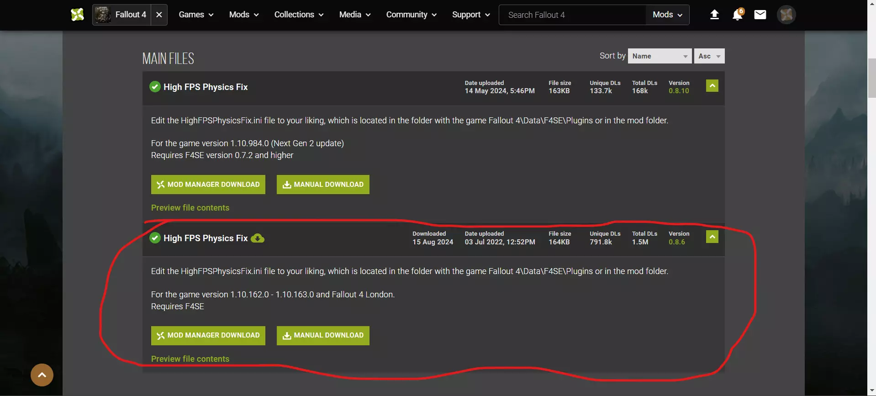Manual Download for version 0.8.10 file
The image size is (876, 396).
(x=323, y=185)
